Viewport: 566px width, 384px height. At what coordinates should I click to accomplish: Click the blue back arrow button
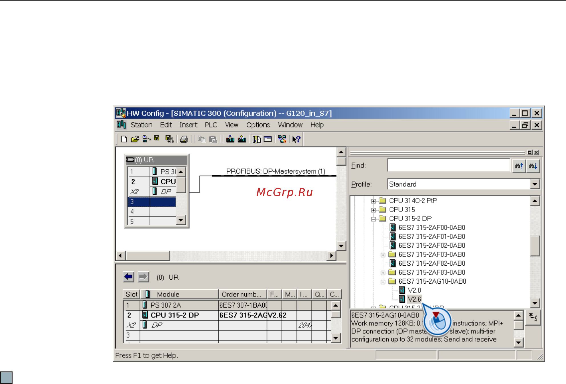click(129, 277)
